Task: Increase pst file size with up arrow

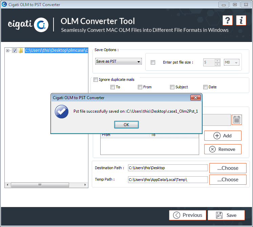Action: tap(217, 61)
